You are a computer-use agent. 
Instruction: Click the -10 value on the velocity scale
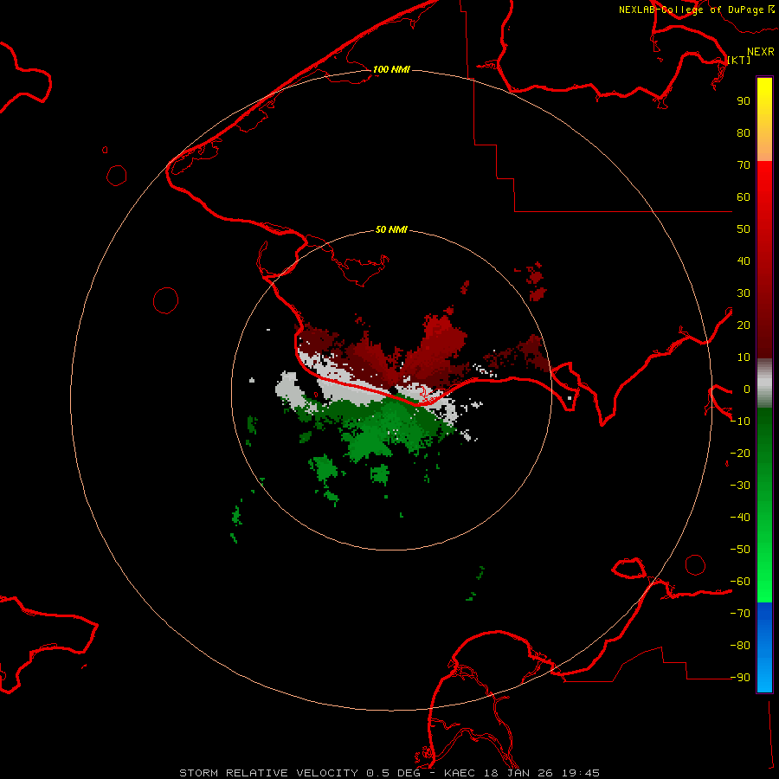point(740,422)
